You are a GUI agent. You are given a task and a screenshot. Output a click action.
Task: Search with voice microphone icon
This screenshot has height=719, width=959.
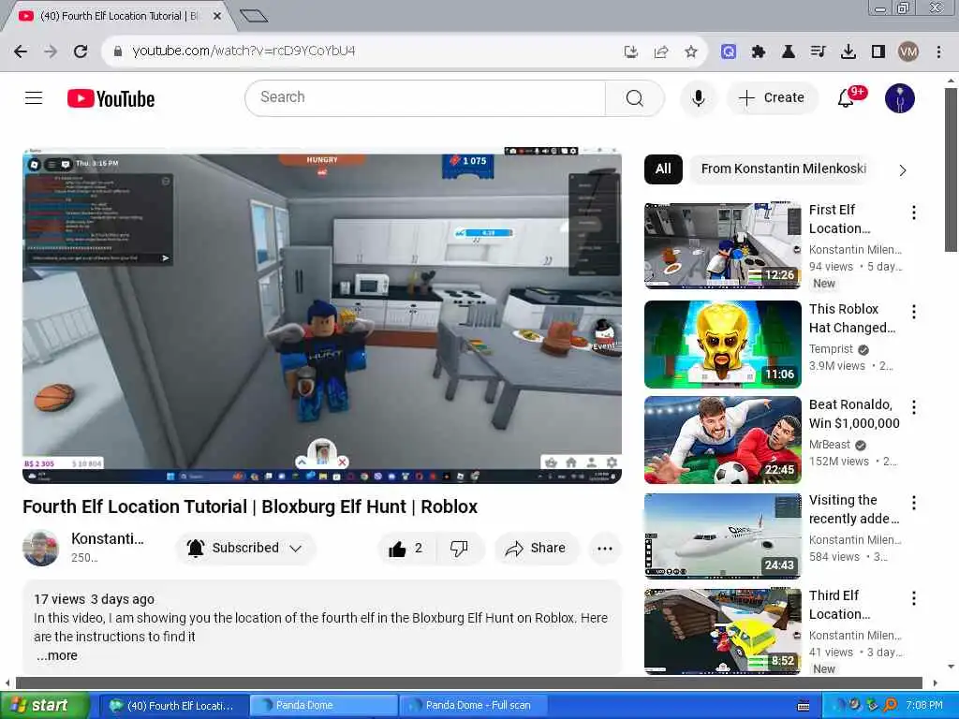pyautogui.click(x=698, y=97)
